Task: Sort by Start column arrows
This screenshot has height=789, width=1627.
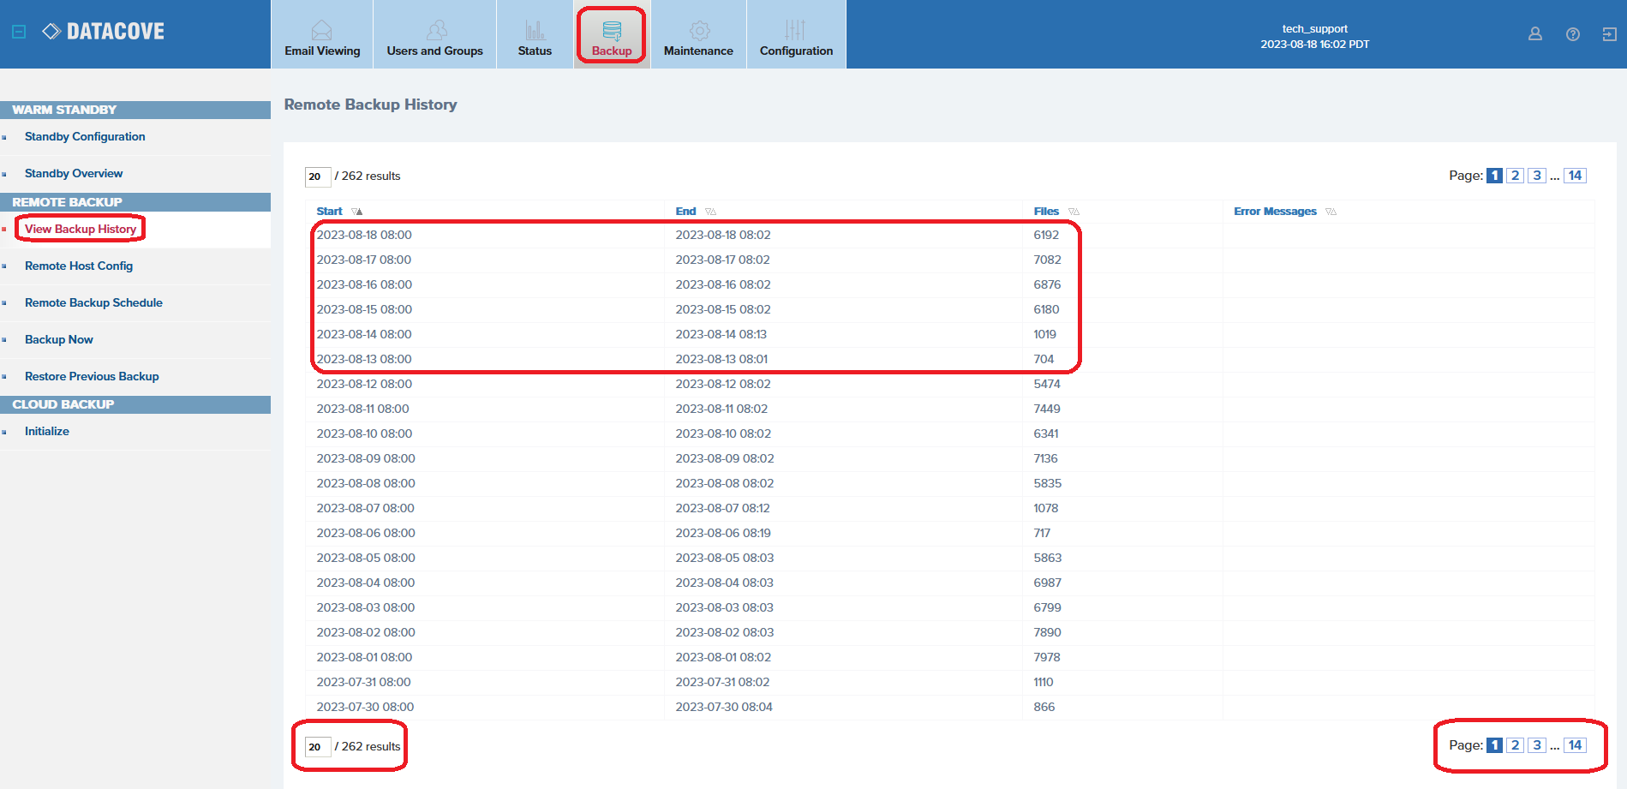Action: click(x=357, y=212)
